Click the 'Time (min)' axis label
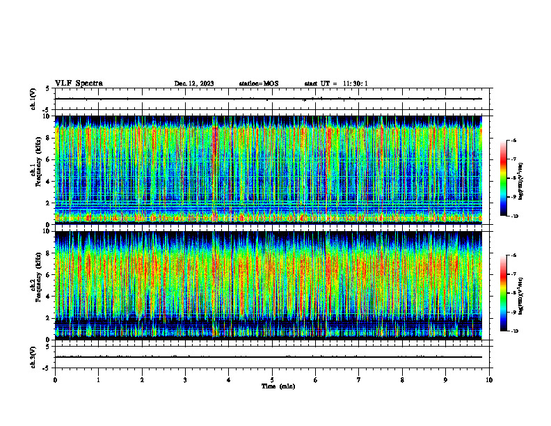The width and height of the screenshot is (551, 426). pos(278,386)
